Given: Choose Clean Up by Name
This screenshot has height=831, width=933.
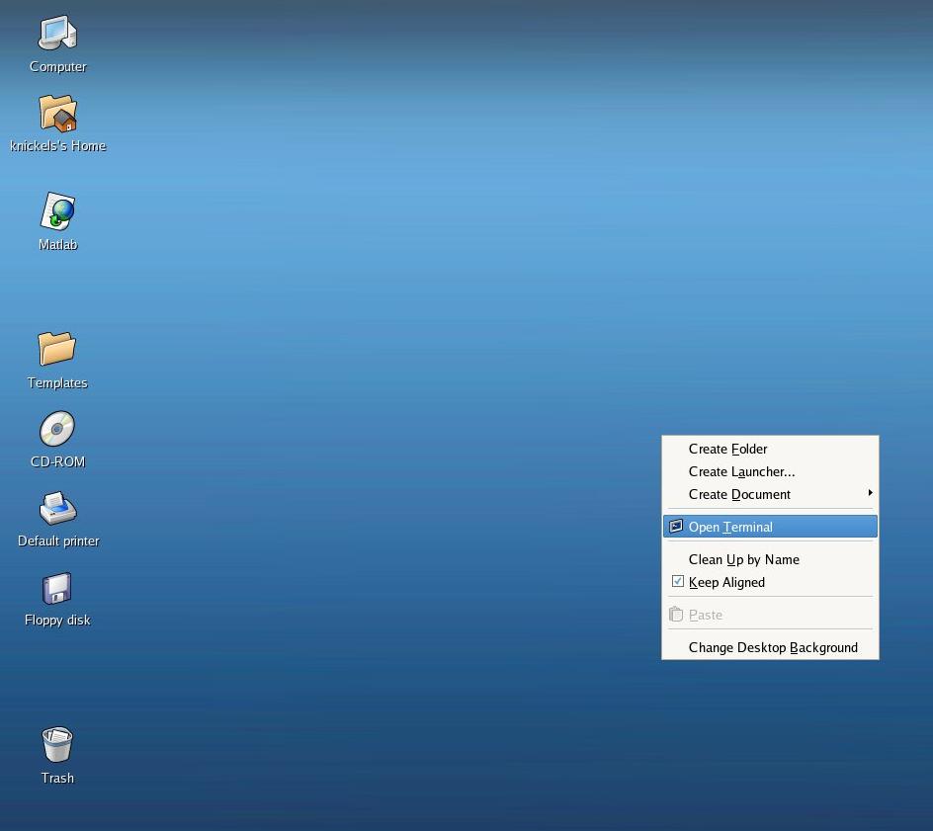Looking at the screenshot, I should click(x=770, y=559).
